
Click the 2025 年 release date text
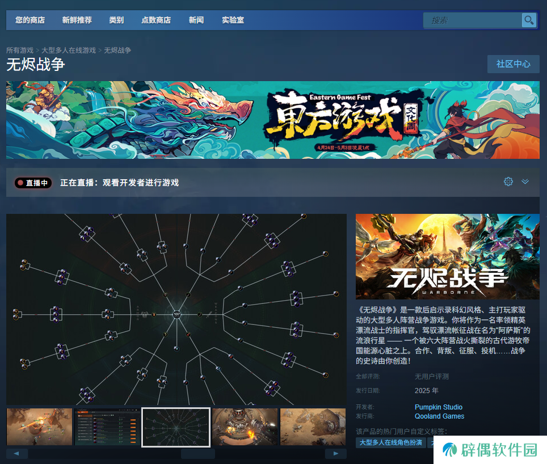426,390
